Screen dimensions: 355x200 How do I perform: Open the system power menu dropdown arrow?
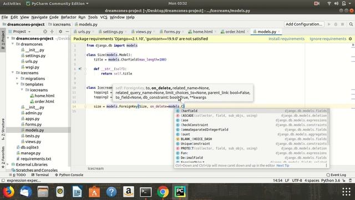tap(350, 3)
